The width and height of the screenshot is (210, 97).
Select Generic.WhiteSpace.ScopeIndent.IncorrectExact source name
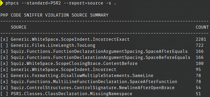70,39
